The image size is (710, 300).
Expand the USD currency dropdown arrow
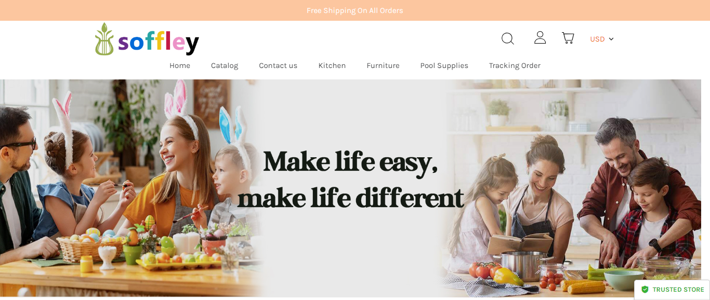point(611,39)
